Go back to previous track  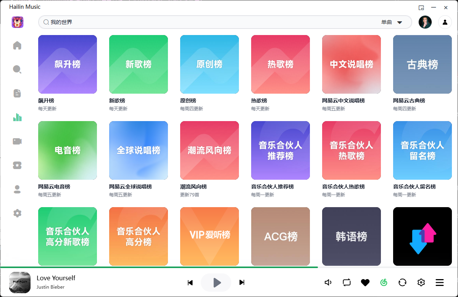[x=190, y=283]
